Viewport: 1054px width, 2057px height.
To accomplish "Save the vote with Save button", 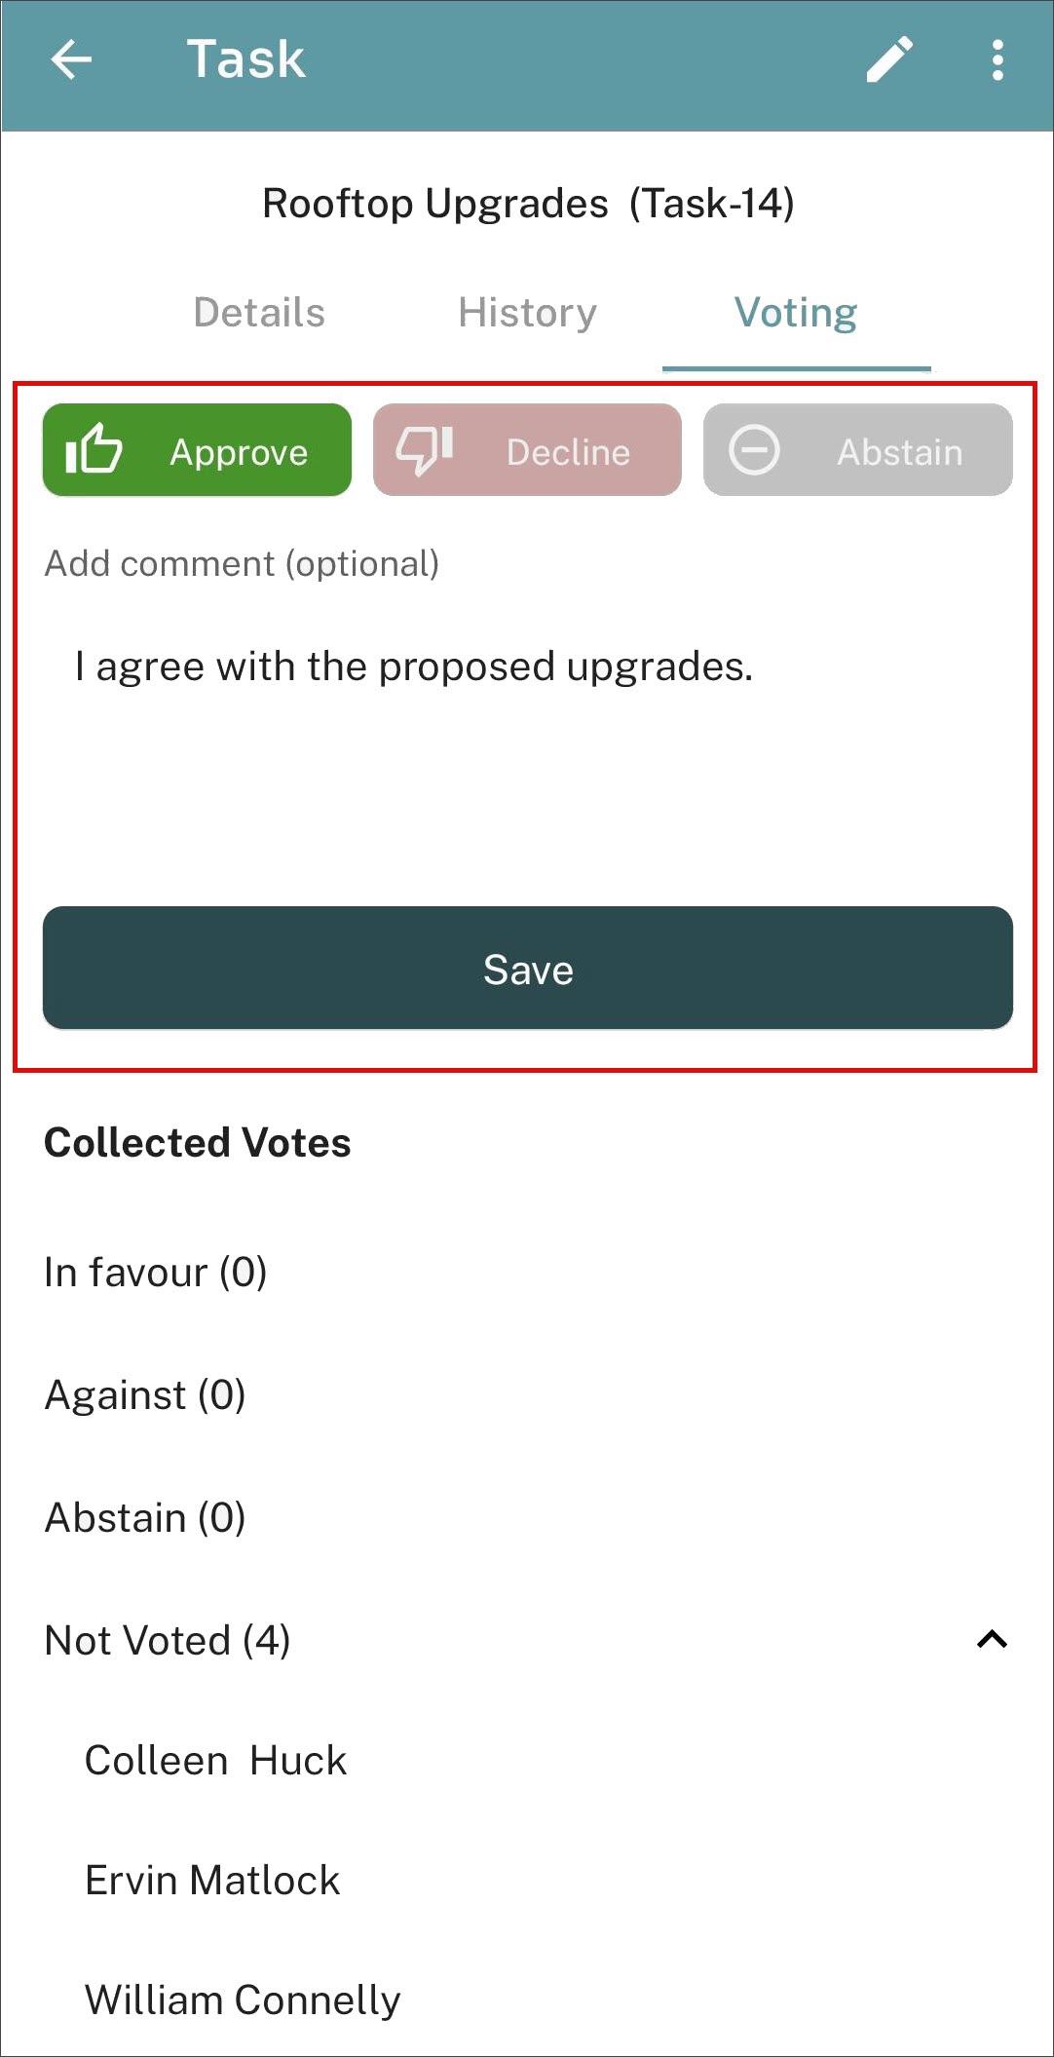I will pyautogui.click(x=527, y=969).
